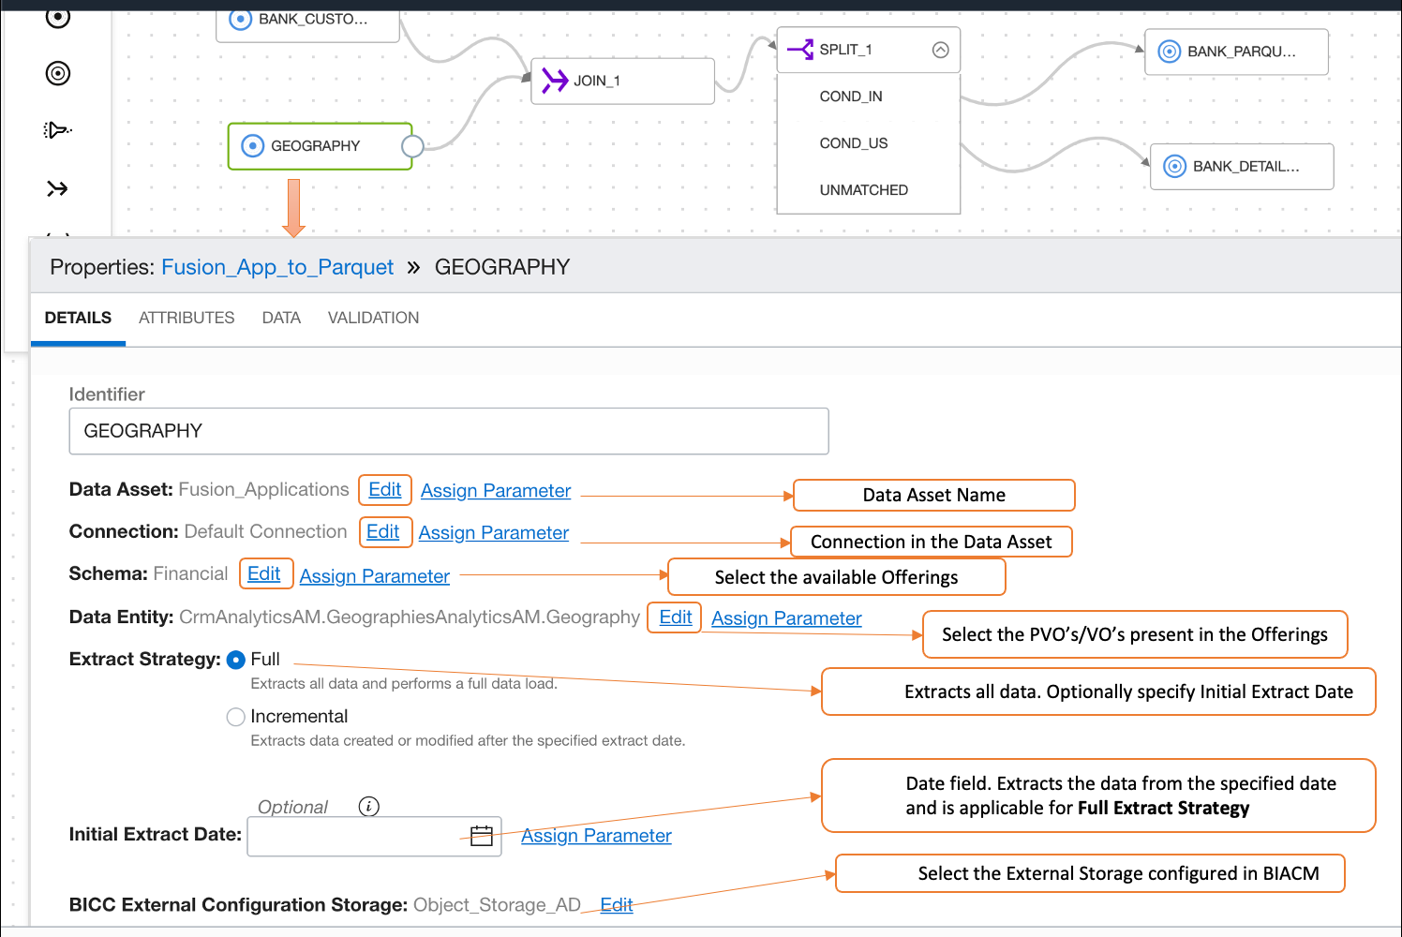Open the Fusion_App_to_Parquet breadcrumb link
The width and height of the screenshot is (1402, 937).
277,267
